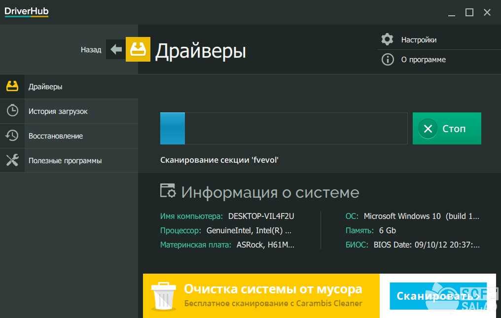Screen dimensions: 501x318
Task: Click the Useful programs tools icon
Action: (12, 160)
